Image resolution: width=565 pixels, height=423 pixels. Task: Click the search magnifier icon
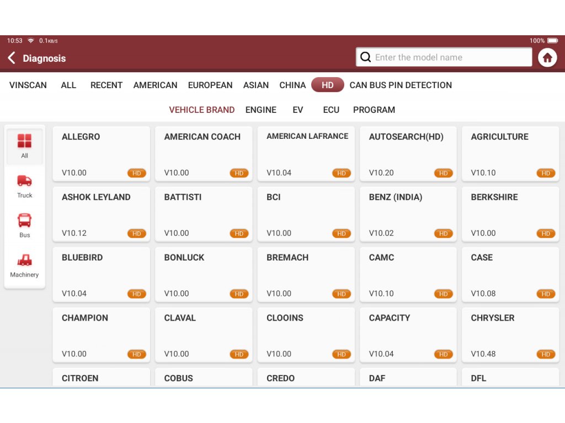(x=365, y=57)
